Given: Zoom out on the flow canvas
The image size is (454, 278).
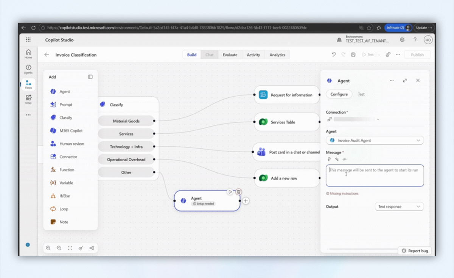Looking at the screenshot, I should point(59,248).
